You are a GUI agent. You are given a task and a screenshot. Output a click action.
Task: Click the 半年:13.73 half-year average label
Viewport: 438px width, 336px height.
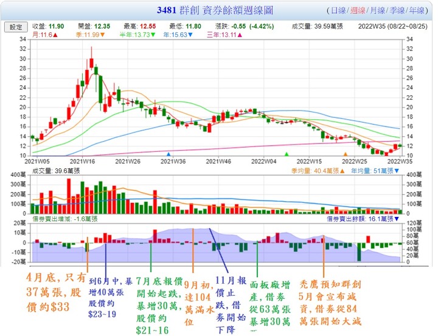(x=137, y=35)
